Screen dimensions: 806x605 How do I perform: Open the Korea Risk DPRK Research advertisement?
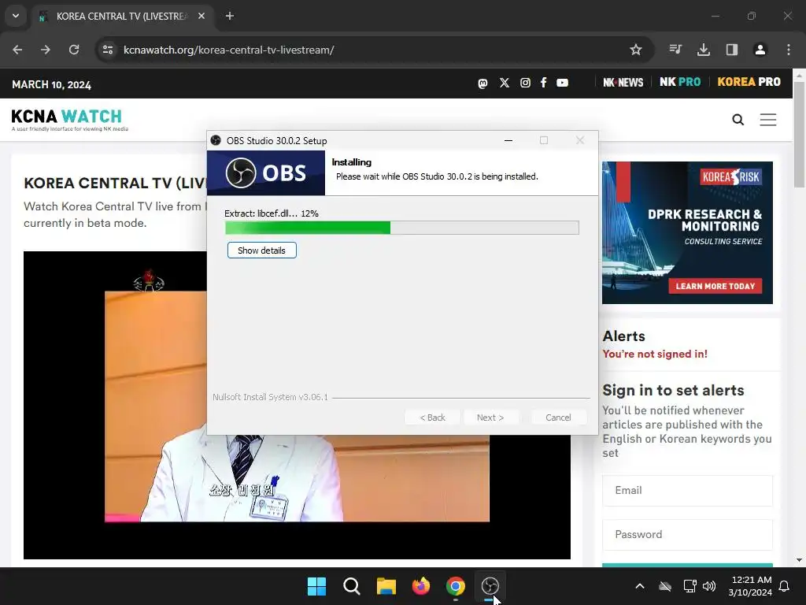[x=687, y=232]
